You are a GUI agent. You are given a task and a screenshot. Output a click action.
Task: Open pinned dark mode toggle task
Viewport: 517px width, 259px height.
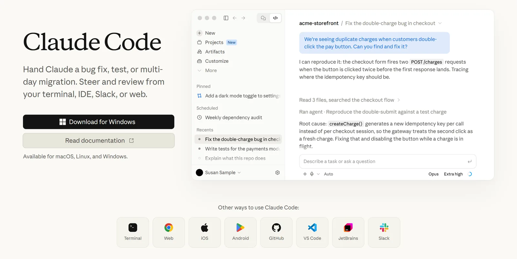[238, 96]
